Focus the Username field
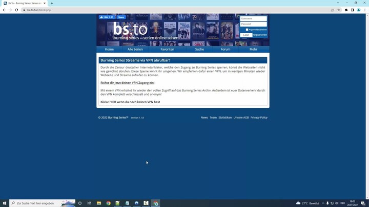369x207 pixels. [253, 18]
